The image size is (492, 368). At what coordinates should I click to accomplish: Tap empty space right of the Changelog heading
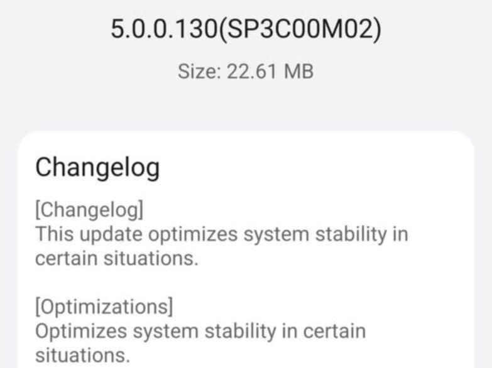[x=314, y=168]
